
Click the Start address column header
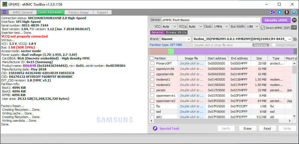click(217, 58)
